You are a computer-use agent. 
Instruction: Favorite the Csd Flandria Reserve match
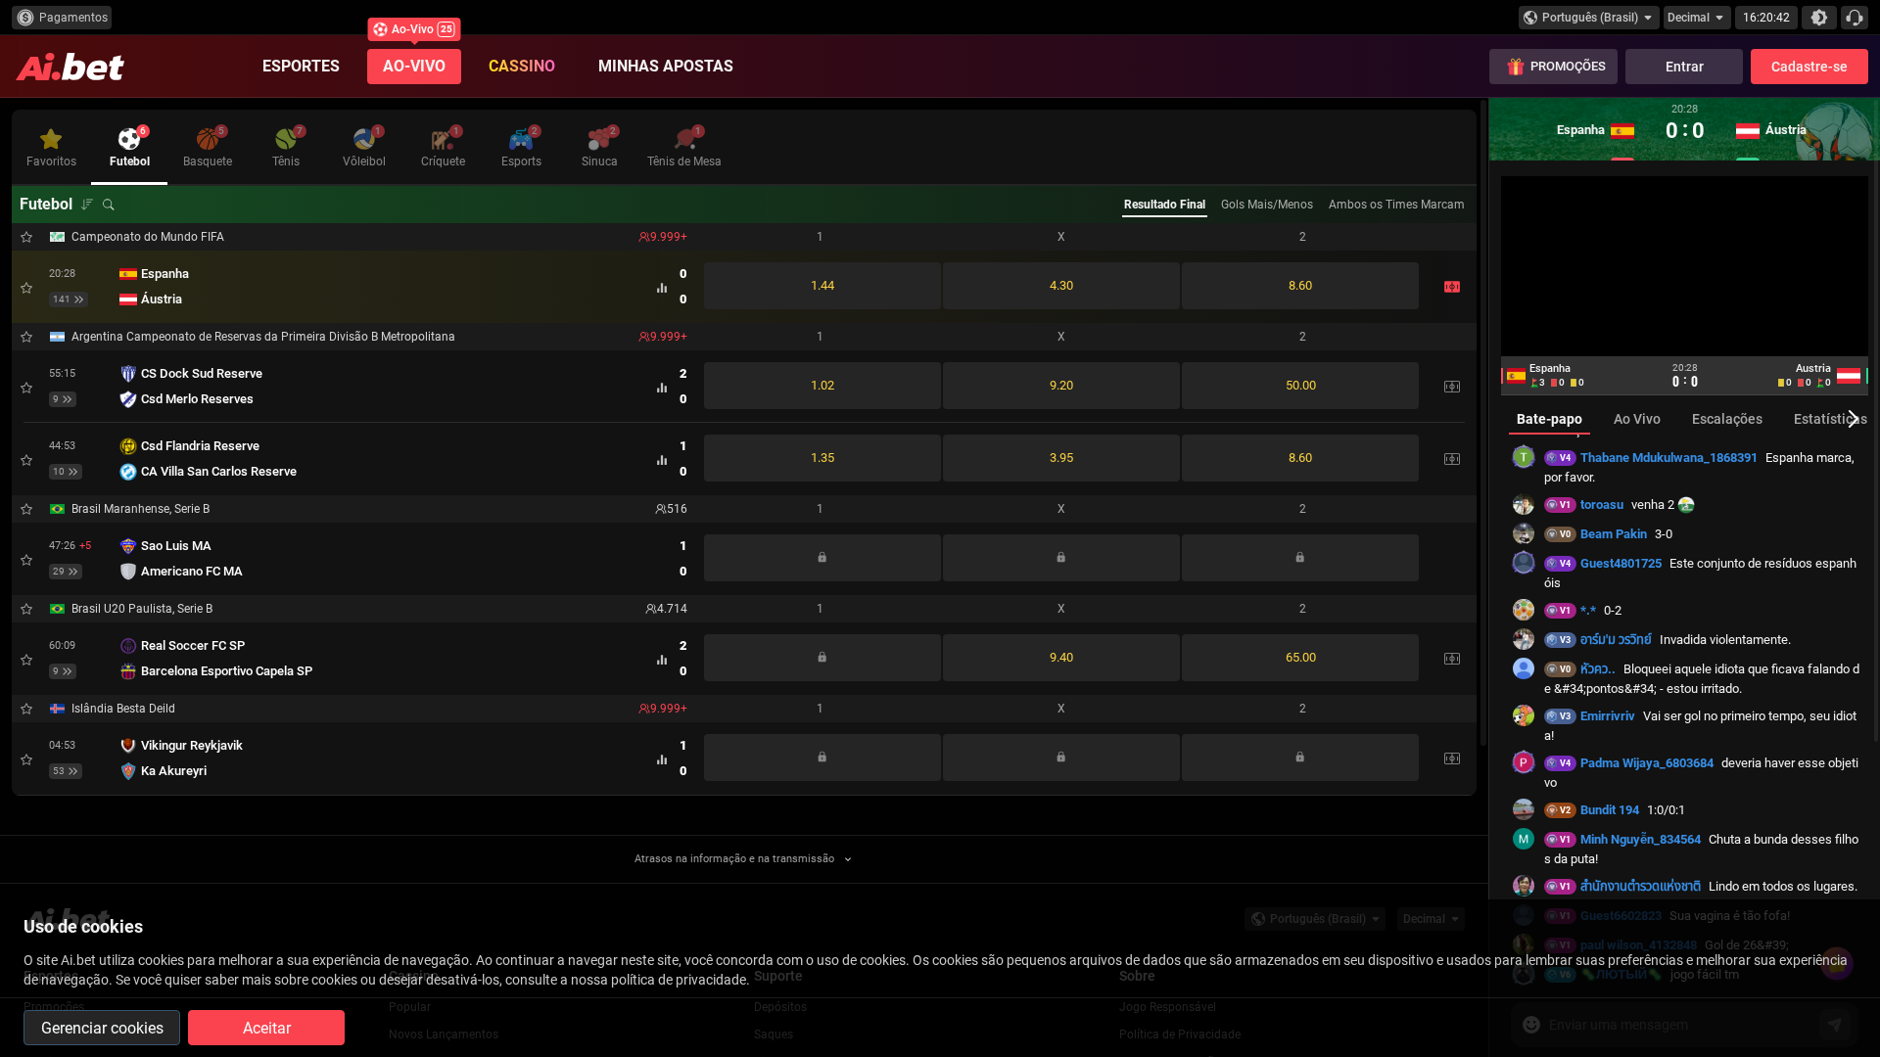(x=26, y=460)
